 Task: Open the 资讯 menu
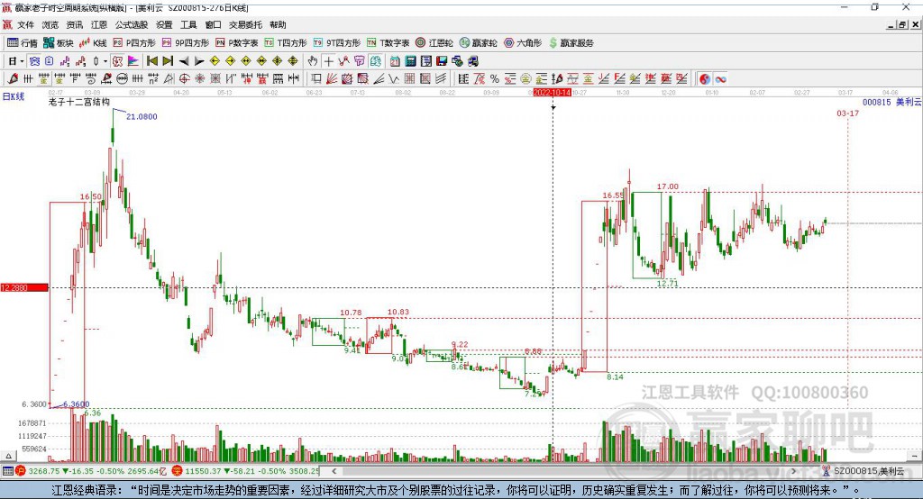click(x=75, y=24)
